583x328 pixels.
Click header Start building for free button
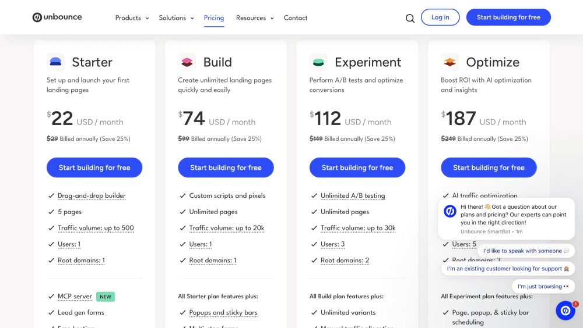pos(508,17)
